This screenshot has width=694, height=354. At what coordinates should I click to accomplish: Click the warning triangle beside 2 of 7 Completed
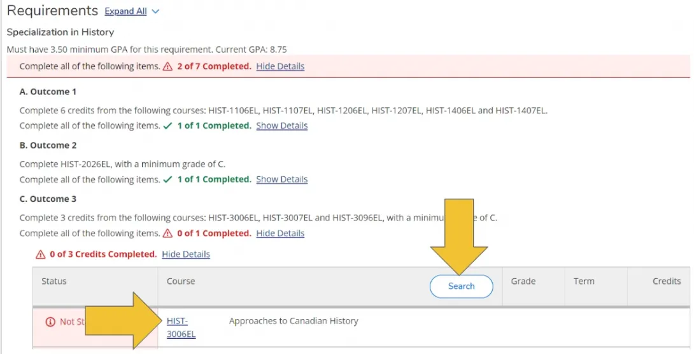(x=168, y=66)
